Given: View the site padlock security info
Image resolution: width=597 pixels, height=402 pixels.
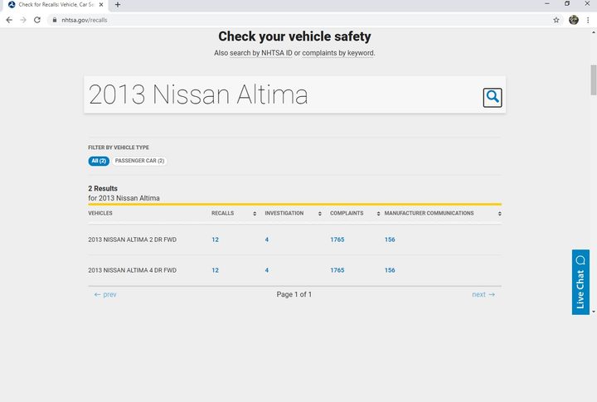Looking at the screenshot, I should pyautogui.click(x=55, y=20).
